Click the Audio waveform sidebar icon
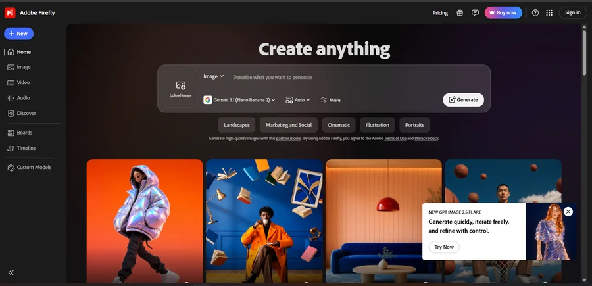 tap(11, 98)
